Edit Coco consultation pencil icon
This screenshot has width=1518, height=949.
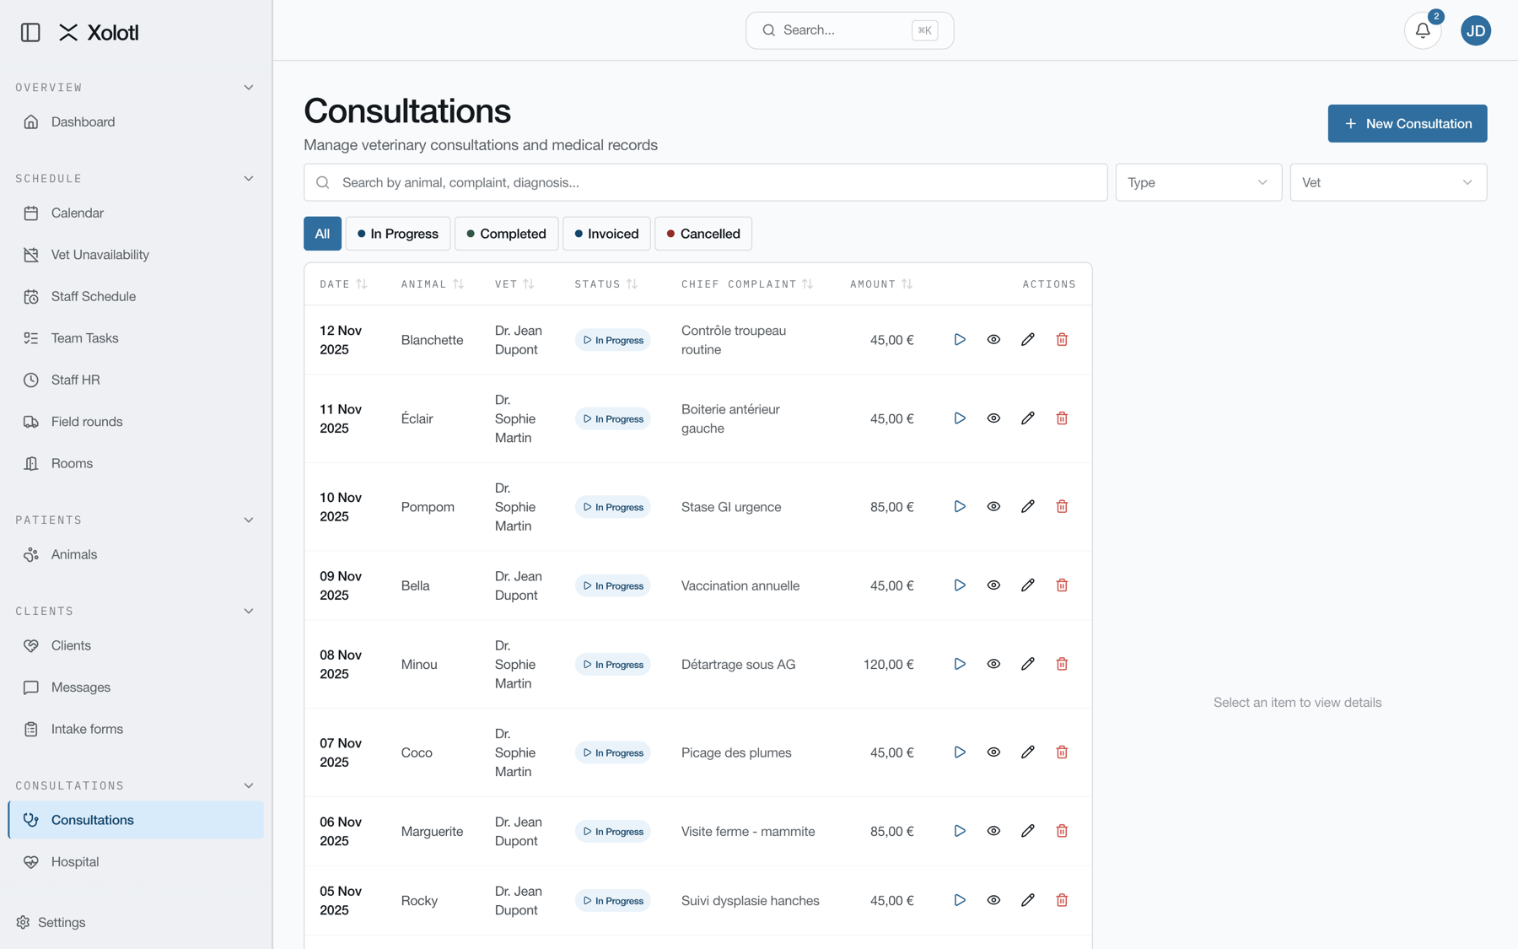pos(1027,752)
